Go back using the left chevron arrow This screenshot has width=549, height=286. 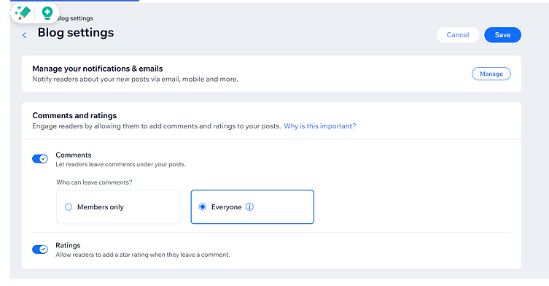25,35
